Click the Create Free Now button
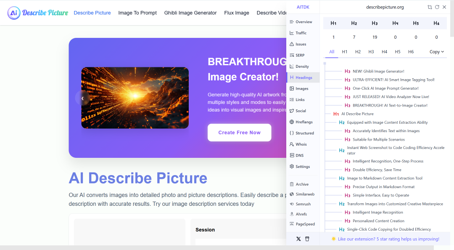Viewport: 454px width, 250px height. 240,133
